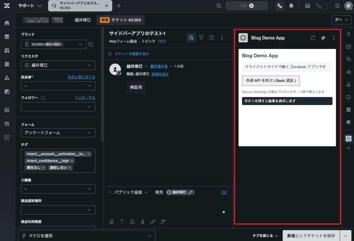Viewport: 354px width, 241px height.
Task: Click 外部 API を呼ぶ ( Basic 認証 ) button
Action: point(271,81)
